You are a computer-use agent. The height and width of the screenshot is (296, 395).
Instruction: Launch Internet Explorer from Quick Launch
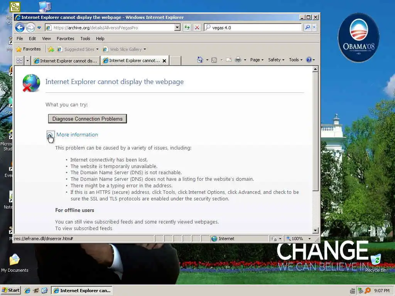tap(27, 291)
